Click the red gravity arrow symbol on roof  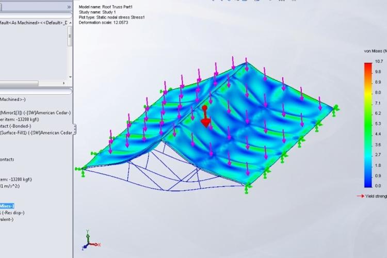(205, 116)
